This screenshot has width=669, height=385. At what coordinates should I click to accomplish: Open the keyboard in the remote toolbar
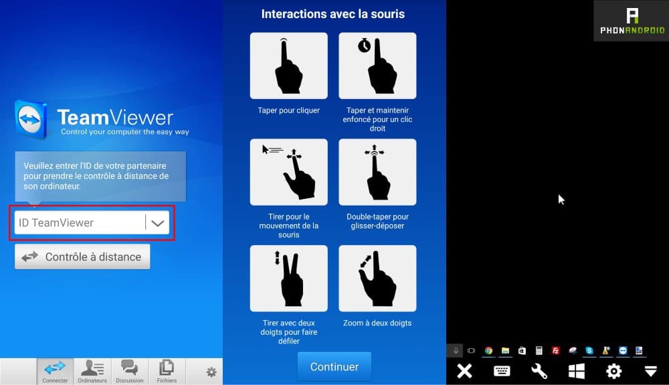pos(502,371)
